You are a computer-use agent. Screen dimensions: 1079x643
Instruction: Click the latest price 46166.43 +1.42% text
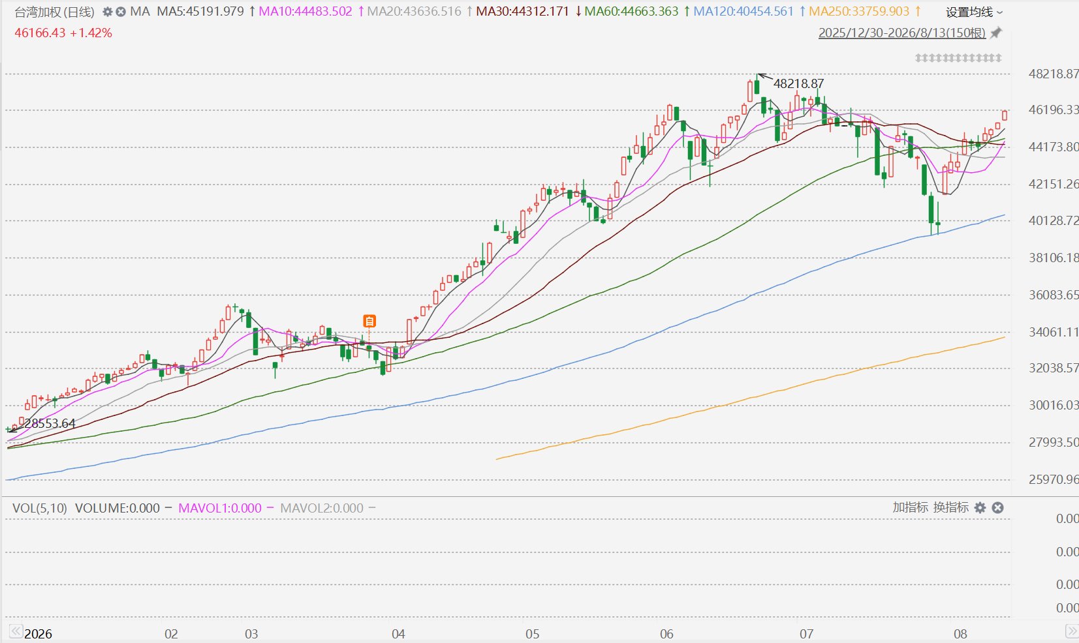coord(63,33)
